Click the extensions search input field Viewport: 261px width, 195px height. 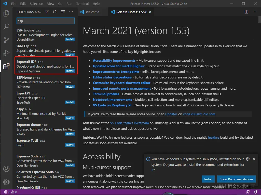45,21
